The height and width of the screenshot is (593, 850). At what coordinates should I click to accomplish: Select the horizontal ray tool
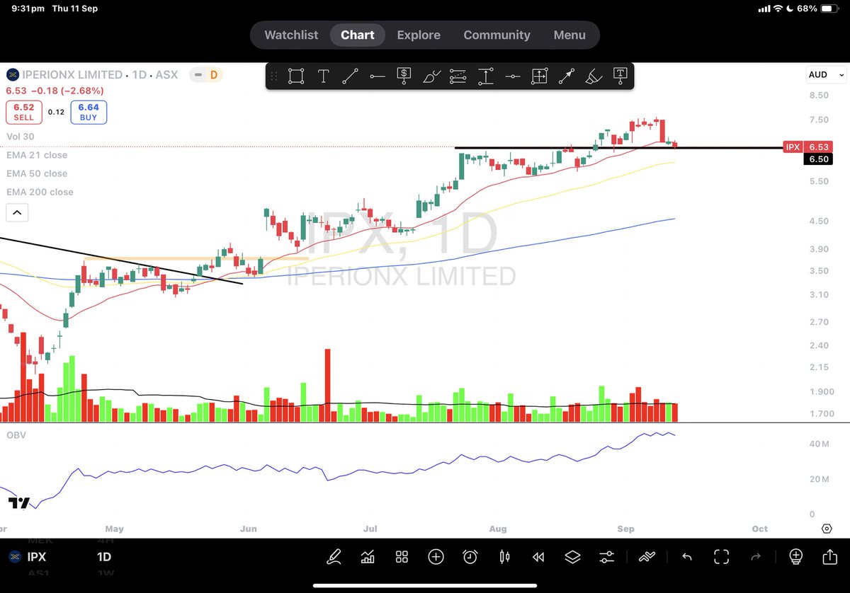coord(377,76)
